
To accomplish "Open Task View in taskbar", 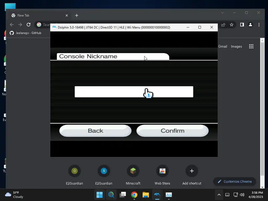I will (x=123, y=195).
